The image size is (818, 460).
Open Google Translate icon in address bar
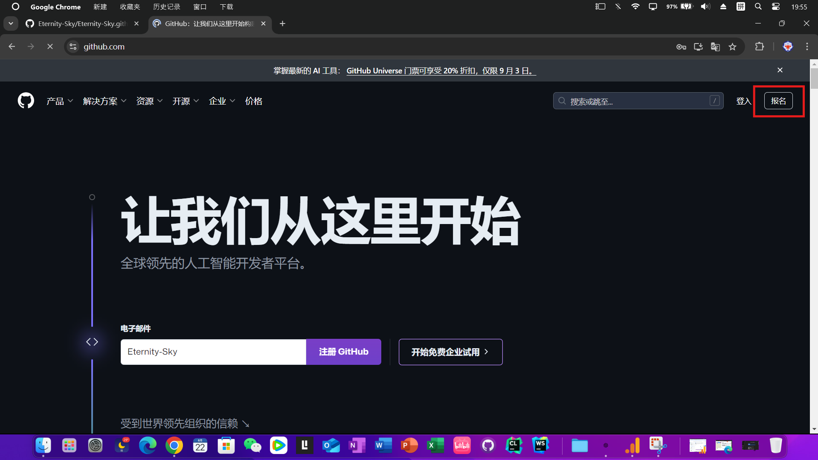[x=715, y=47]
